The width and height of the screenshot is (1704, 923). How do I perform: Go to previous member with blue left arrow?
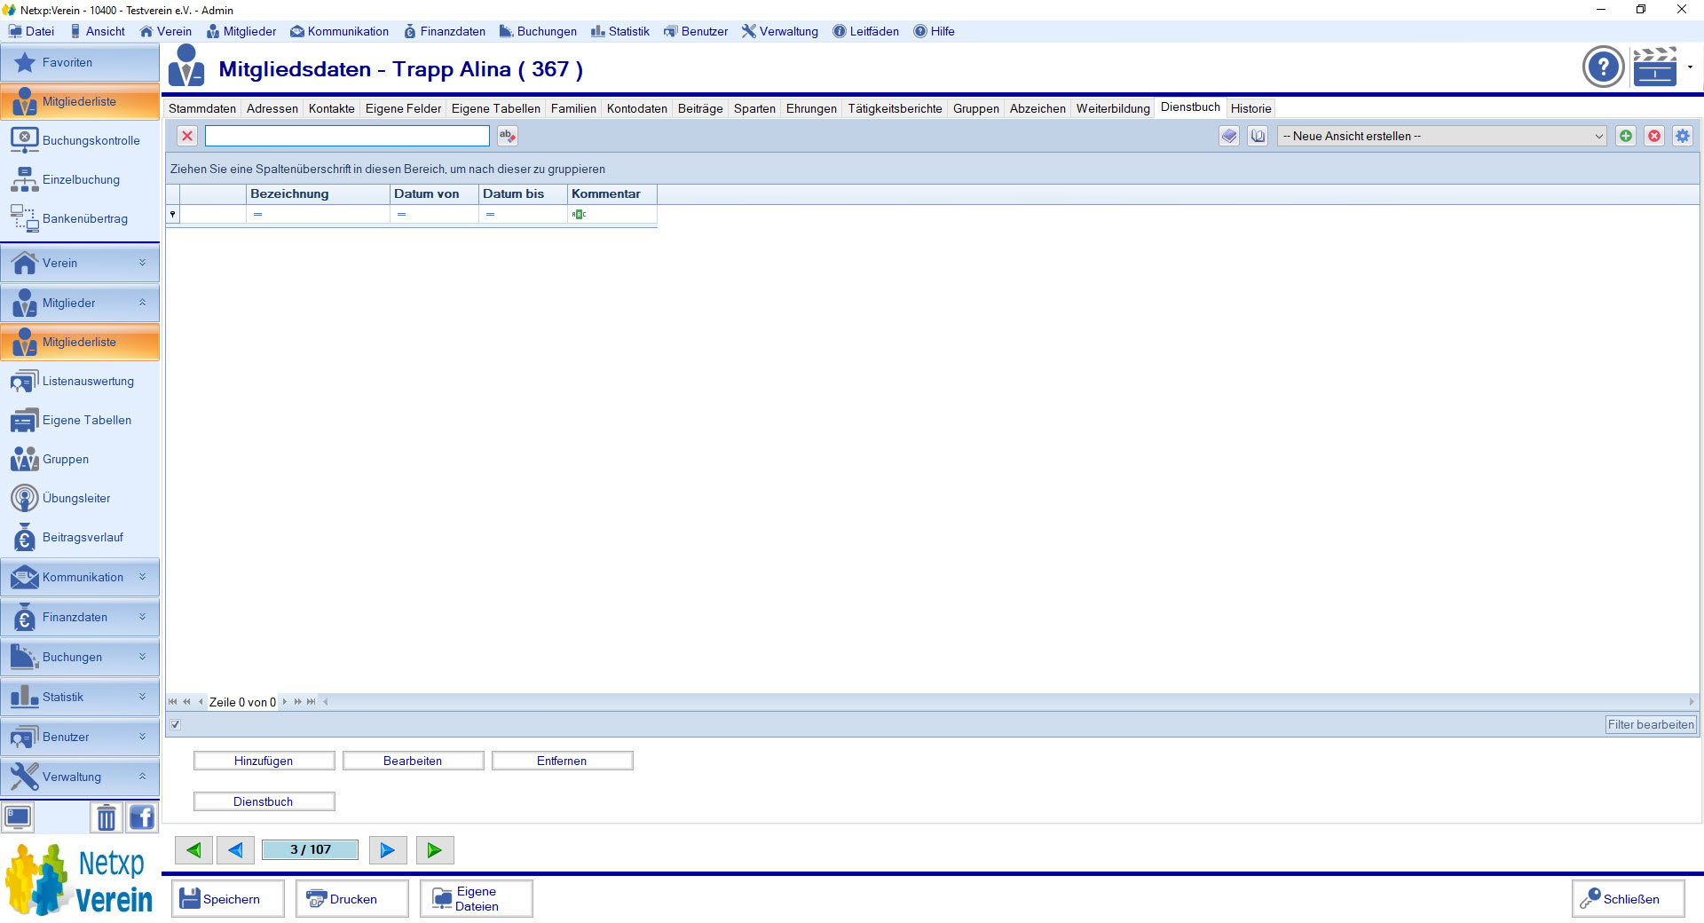[235, 850]
